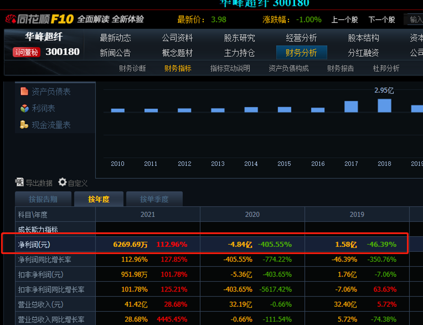Image resolution: width=423 pixels, height=325 pixels.
Task: Select the 按年度 tab
Action: coord(99,199)
